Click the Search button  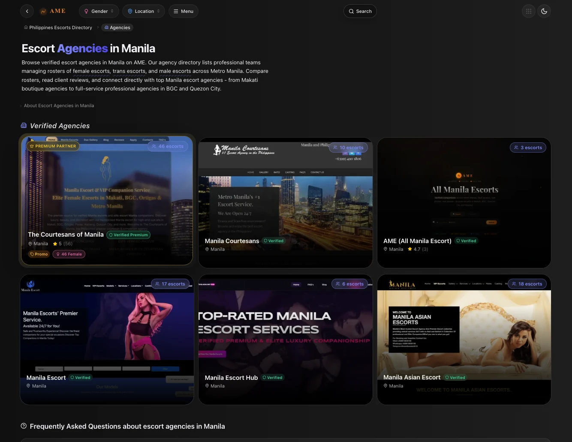click(x=360, y=11)
